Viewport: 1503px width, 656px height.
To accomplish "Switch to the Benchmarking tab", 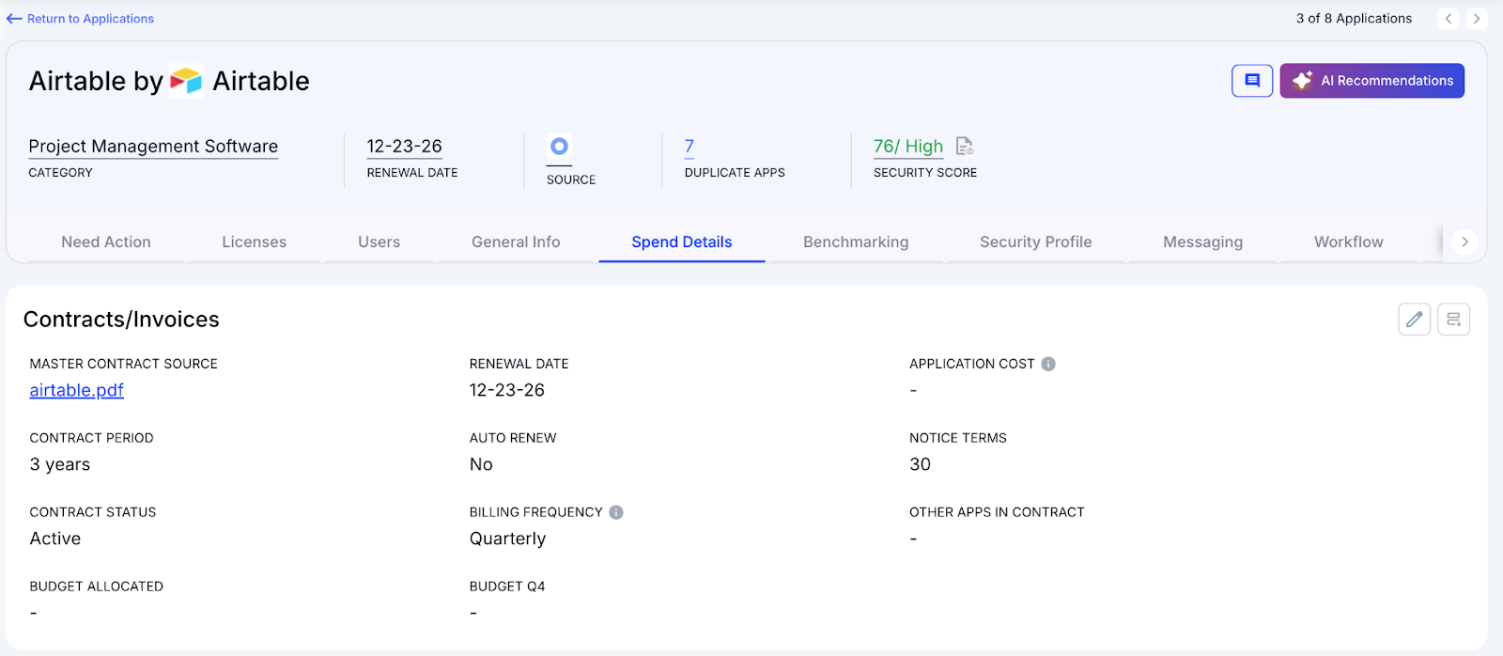I will 856,242.
